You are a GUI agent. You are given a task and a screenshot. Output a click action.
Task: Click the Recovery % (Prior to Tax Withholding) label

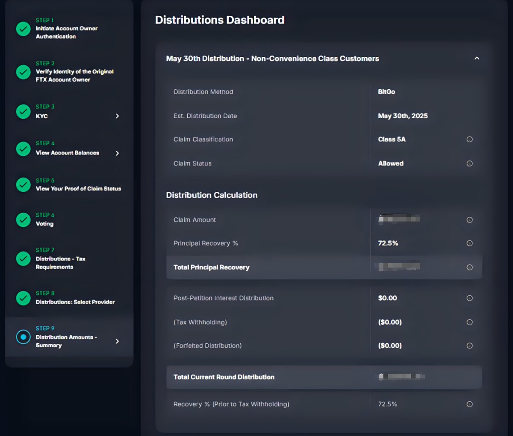pyautogui.click(x=231, y=404)
